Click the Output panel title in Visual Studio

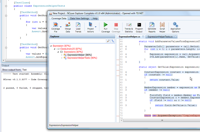(x=5, y=66)
